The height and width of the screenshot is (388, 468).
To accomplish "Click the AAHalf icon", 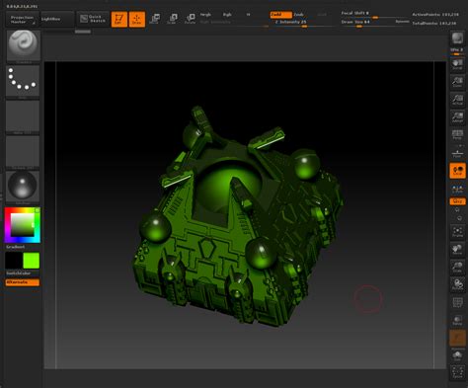I will [x=457, y=117].
